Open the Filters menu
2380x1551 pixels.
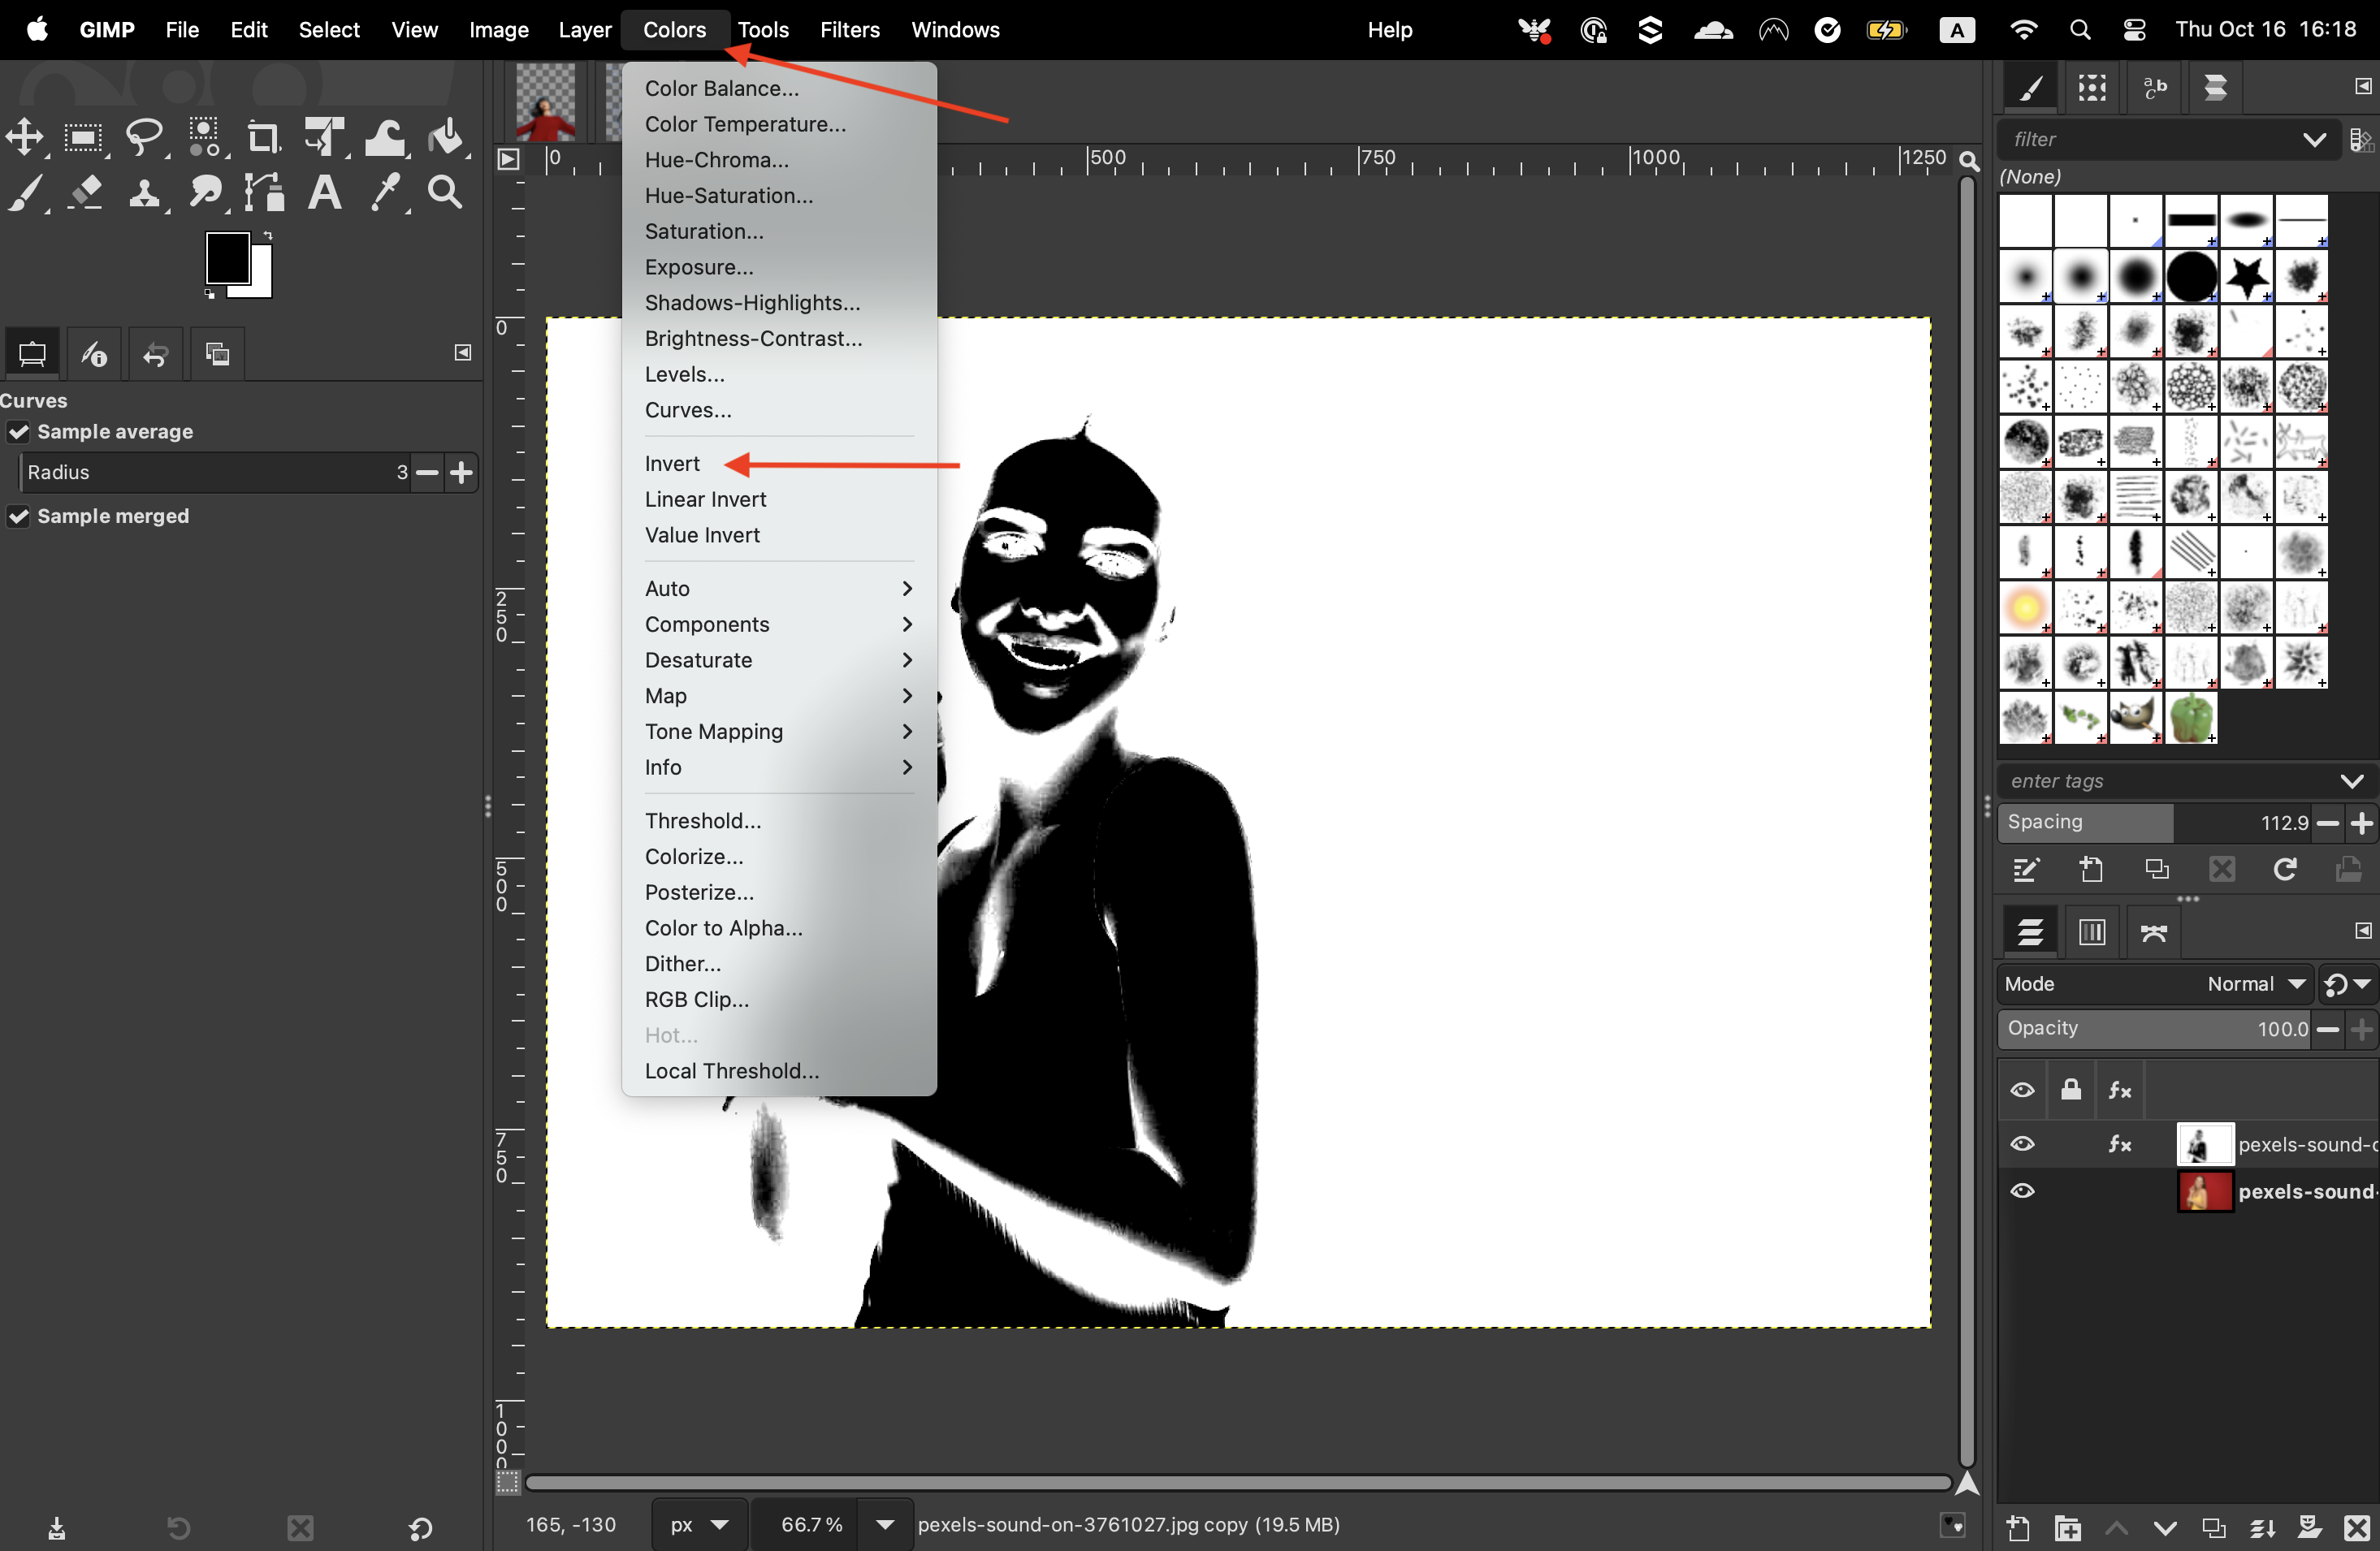click(849, 30)
